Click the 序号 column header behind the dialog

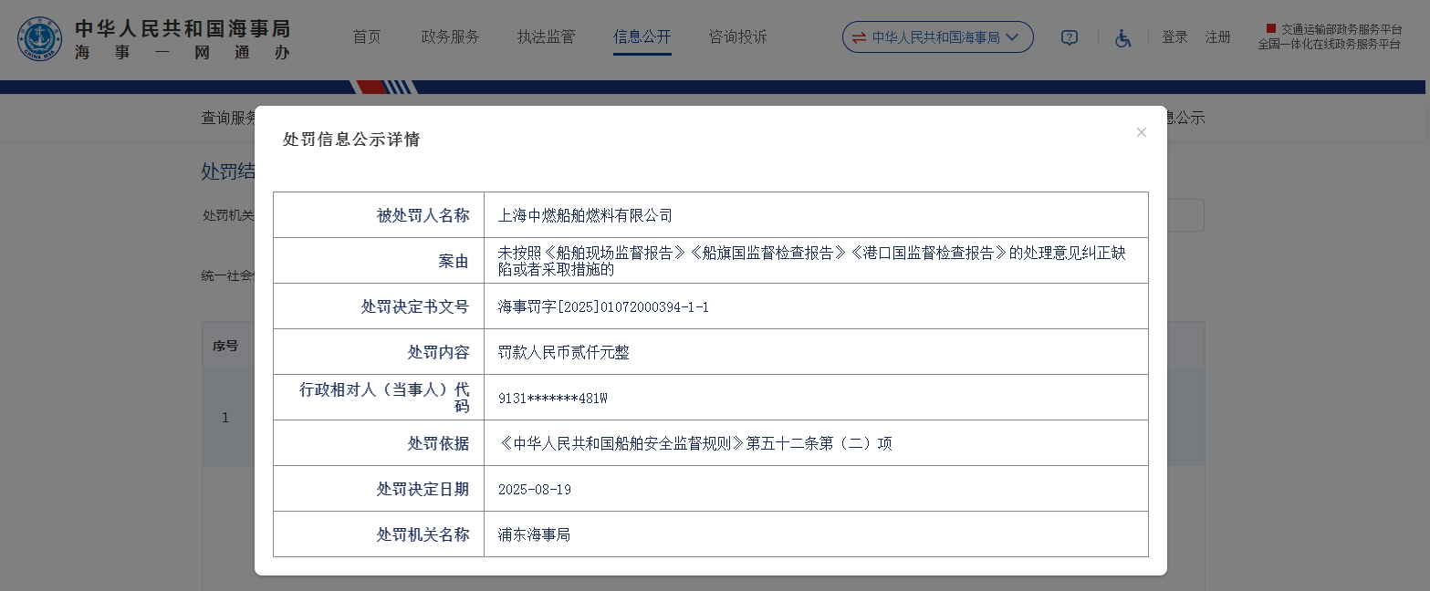click(225, 346)
